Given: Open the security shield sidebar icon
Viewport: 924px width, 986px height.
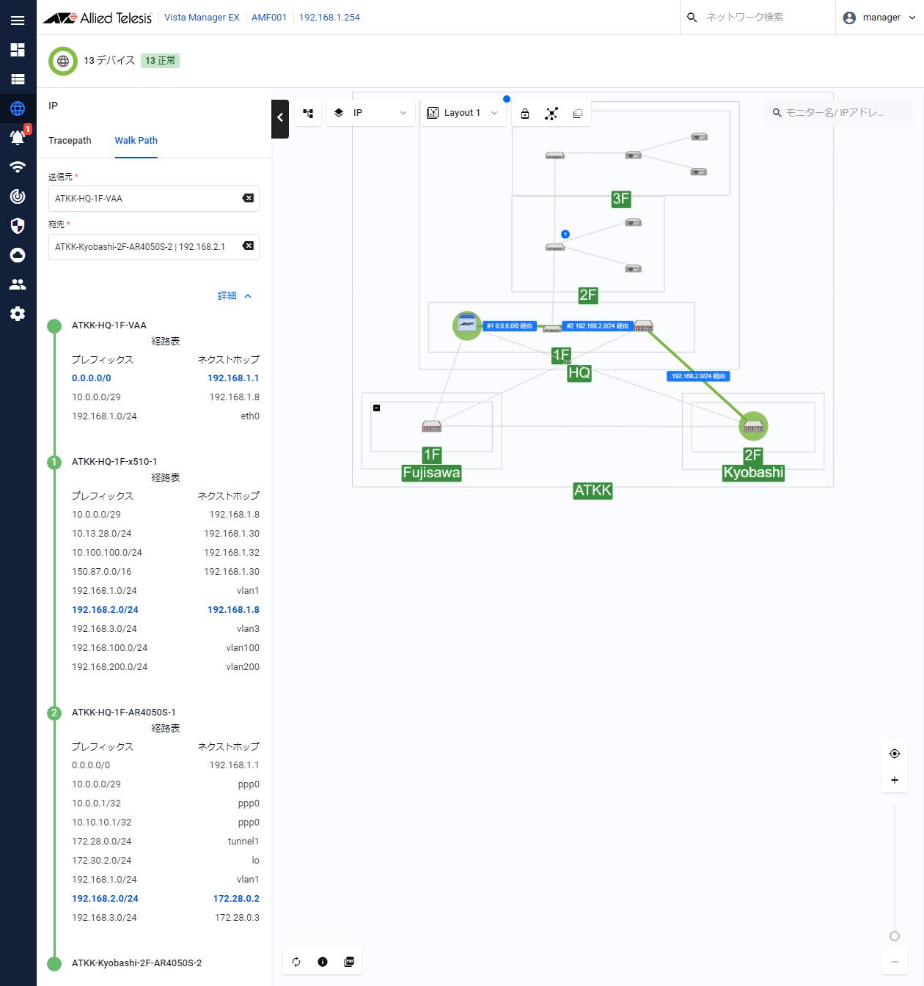Looking at the screenshot, I should 18,226.
